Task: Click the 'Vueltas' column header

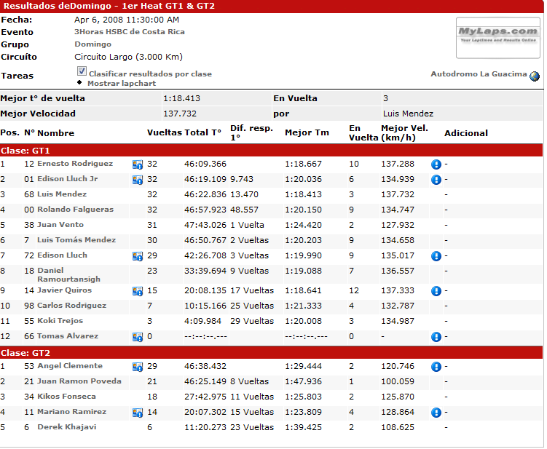Action: pos(164,133)
